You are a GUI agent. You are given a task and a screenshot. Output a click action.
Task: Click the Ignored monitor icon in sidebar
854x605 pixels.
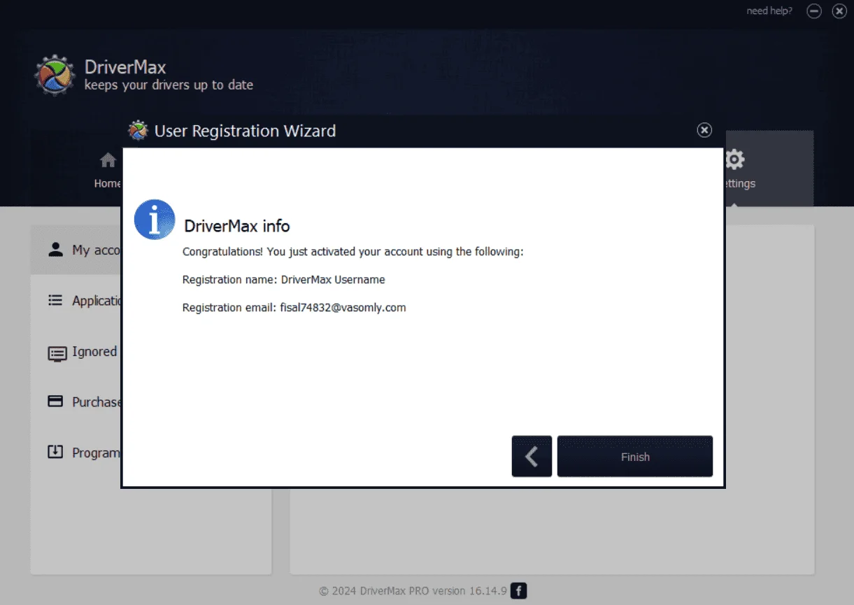[57, 353]
